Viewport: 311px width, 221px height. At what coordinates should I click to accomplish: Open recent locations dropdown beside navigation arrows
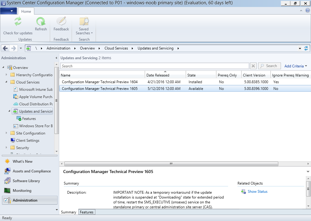[21, 48]
